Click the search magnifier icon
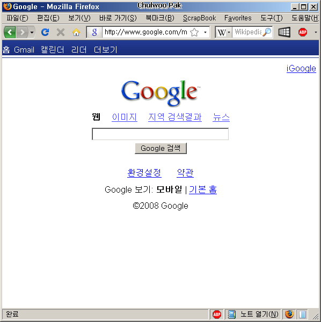 tap(267, 32)
